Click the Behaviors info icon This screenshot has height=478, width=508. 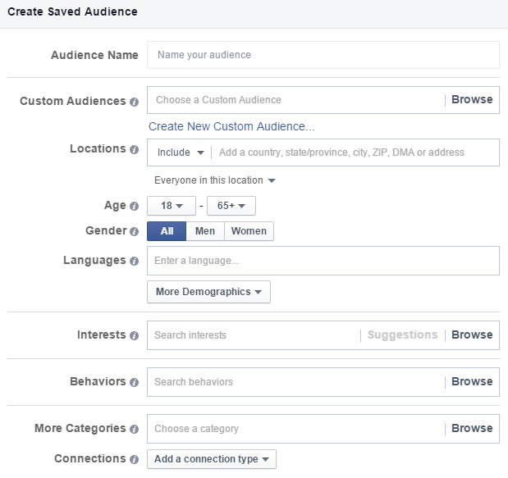pyautogui.click(x=134, y=382)
